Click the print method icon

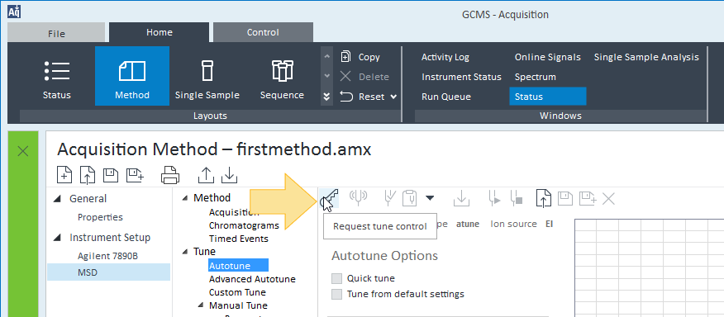[x=170, y=175]
